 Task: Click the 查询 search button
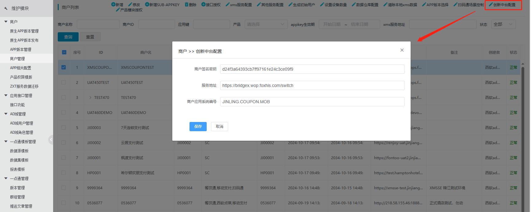[x=68, y=37]
